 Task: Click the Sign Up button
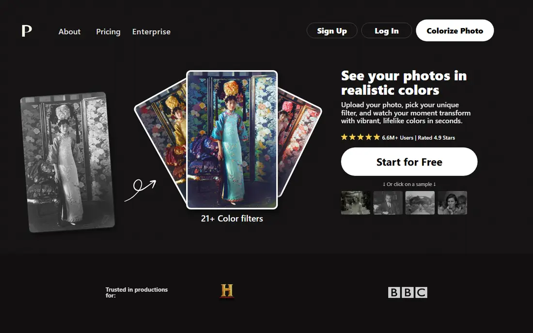(332, 30)
